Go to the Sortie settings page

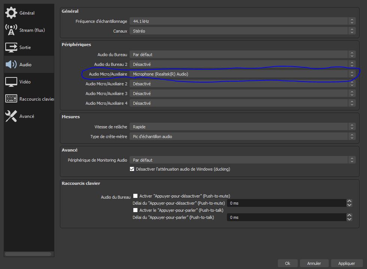(x=29, y=47)
